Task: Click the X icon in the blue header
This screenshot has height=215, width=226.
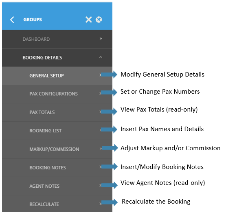Action: click(88, 20)
